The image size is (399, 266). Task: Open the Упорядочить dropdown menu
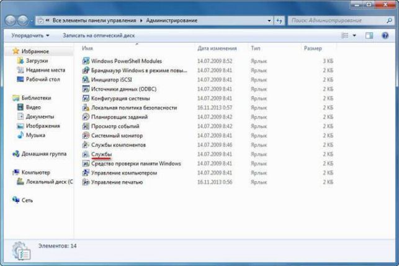(30, 35)
